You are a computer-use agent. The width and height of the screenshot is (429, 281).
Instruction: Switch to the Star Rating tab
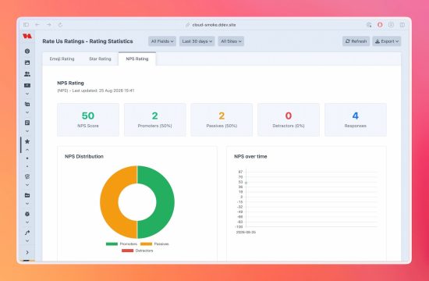pos(100,59)
